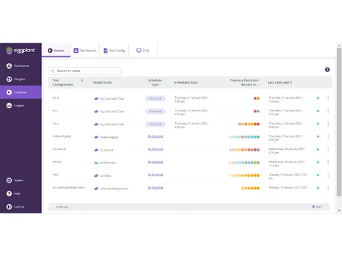Click the execution result dots for Test1

coord(244,175)
